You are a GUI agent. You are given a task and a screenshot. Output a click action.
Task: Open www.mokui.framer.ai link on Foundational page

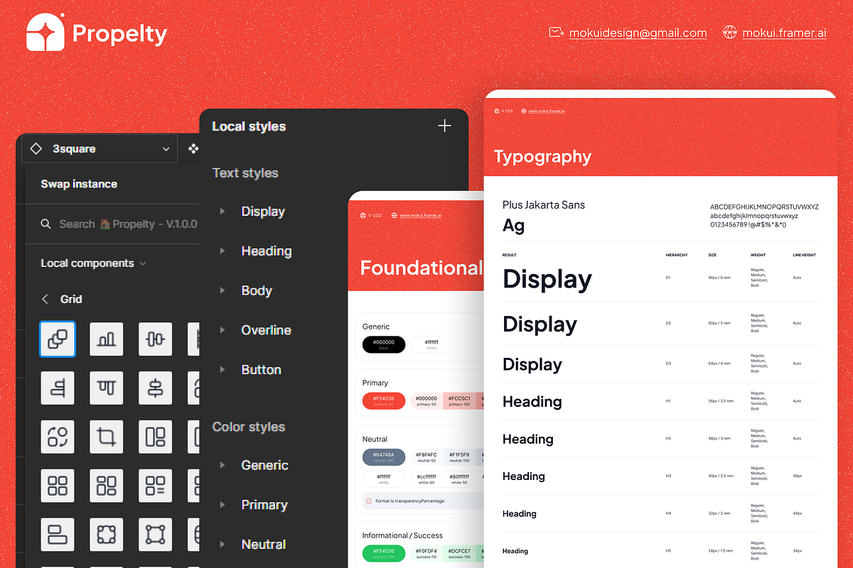tap(420, 215)
